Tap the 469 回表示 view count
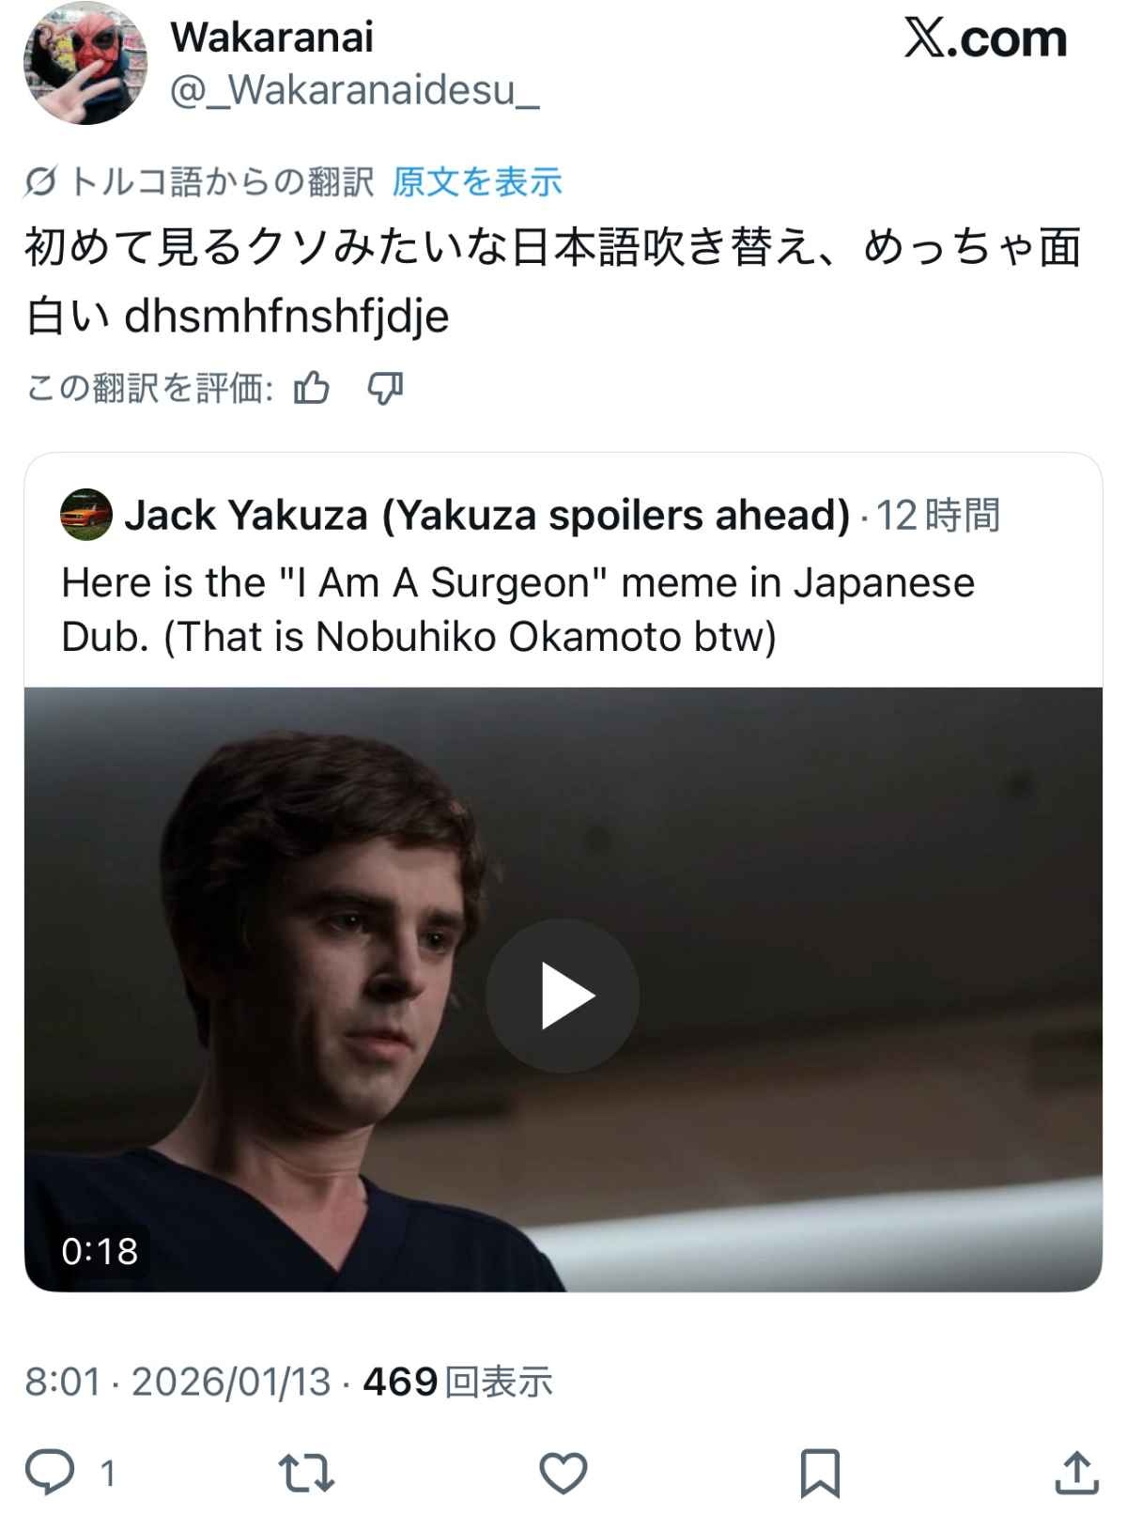This screenshot has height=1514, width=1127. coord(457,1382)
